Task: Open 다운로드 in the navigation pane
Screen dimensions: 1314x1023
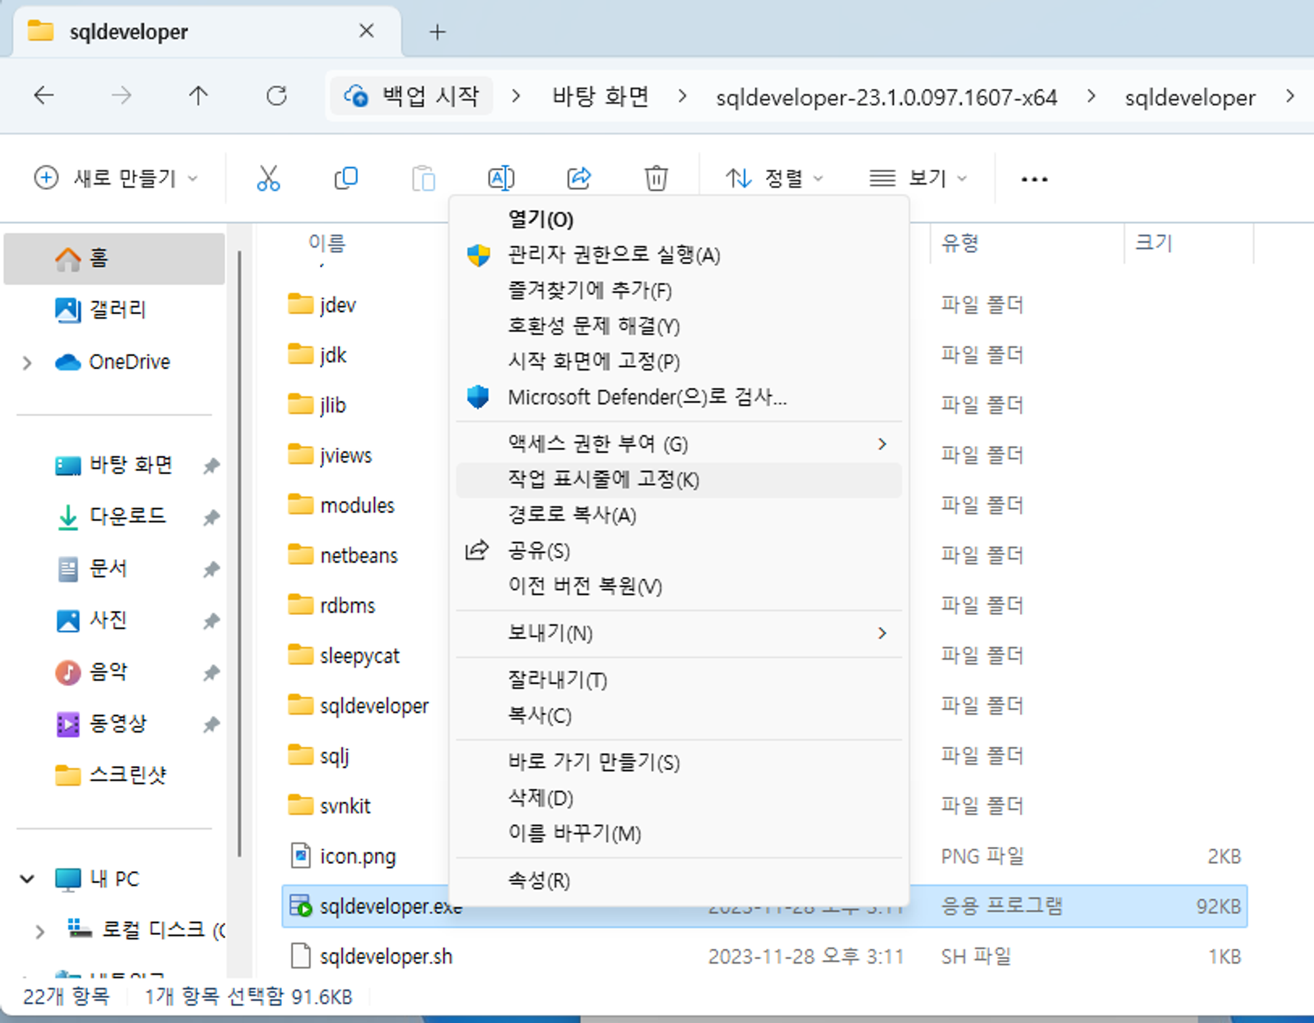Action: pos(127,516)
